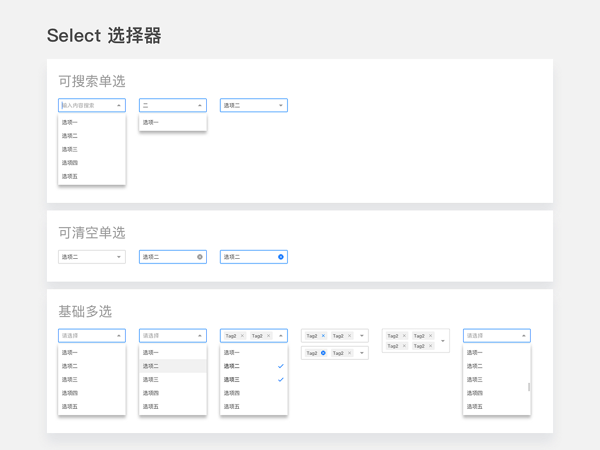
Task: Remove the top-right Tag2 in the gray tag cluster
Action: [430, 336]
